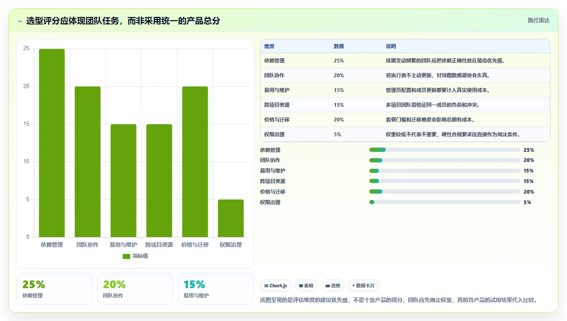
Task: Click the 依赖管理 bar in chart
Action: pyautogui.click(x=52, y=143)
